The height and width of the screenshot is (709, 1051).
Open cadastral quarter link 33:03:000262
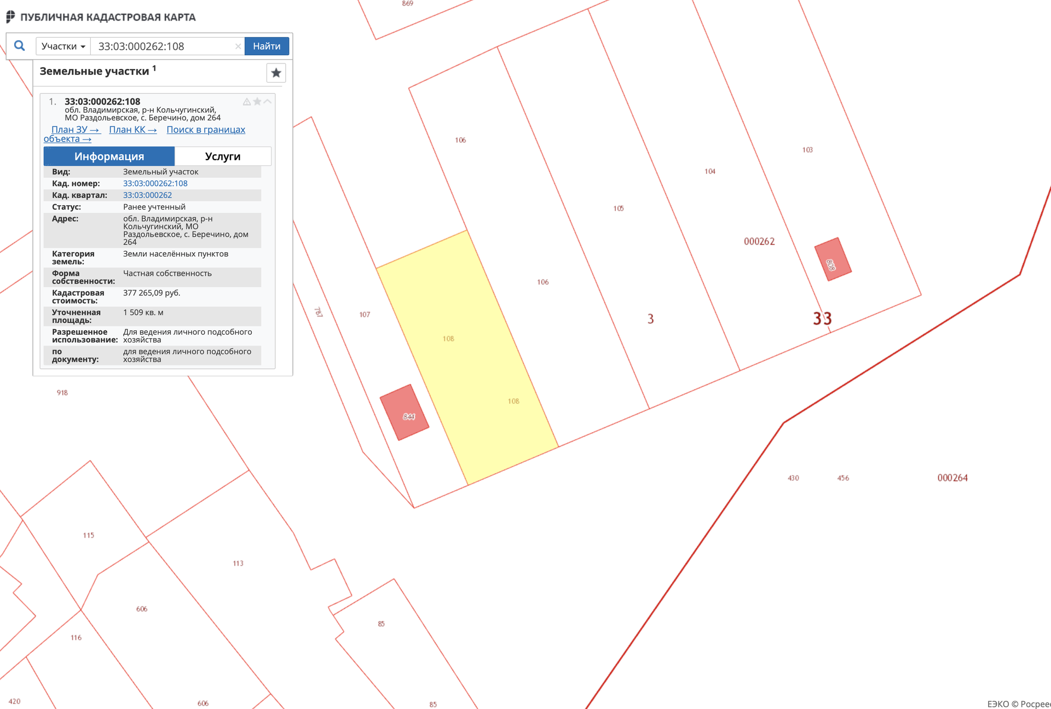147,195
